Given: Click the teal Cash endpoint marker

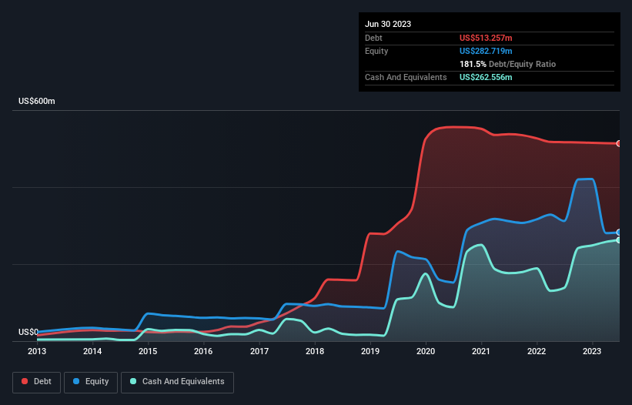Looking at the screenshot, I should (619, 240).
